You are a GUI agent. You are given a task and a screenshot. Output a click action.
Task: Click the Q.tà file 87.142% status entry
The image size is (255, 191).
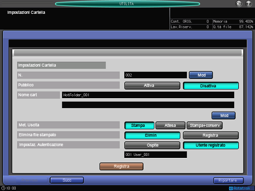pyautogui.click(x=233, y=27)
